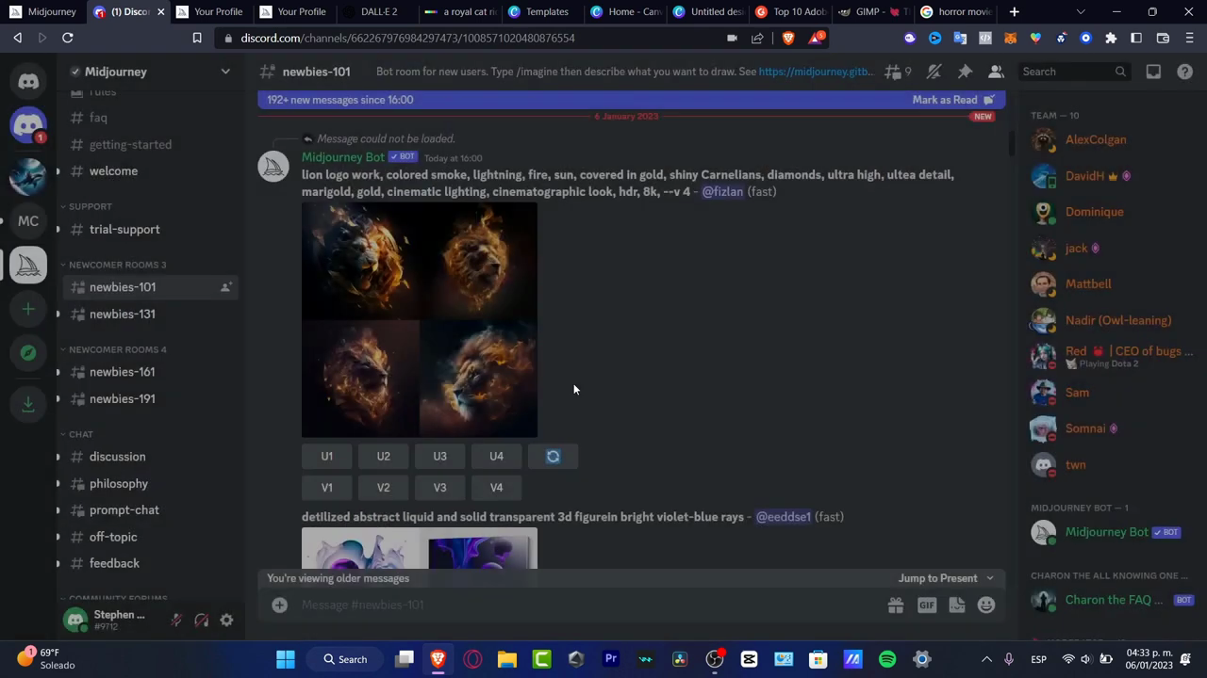The height and width of the screenshot is (678, 1207).
Task: Open the Midjourney sailboat server icon
Action: [28, 266]
